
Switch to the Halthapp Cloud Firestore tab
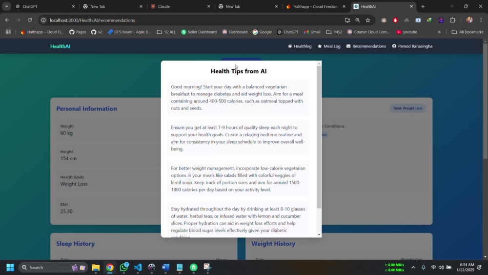pos(316,6)
